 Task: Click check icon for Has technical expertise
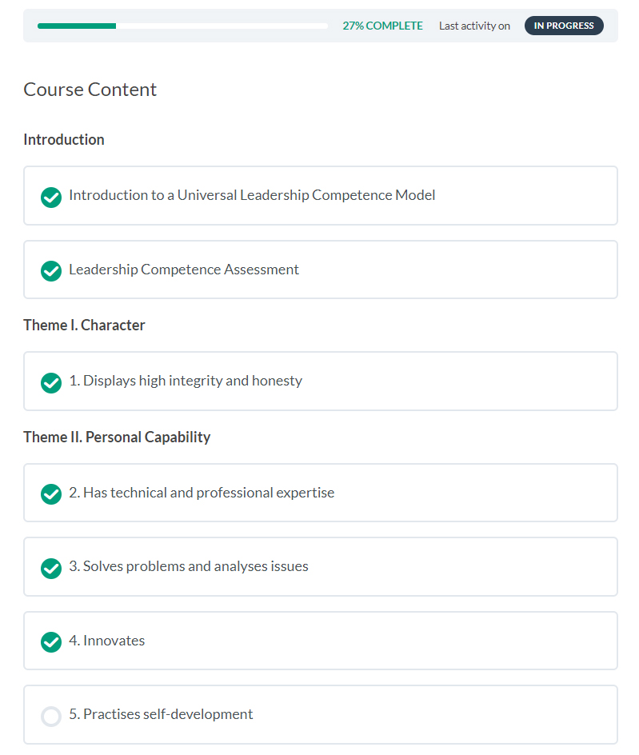[x=51, y=494]
